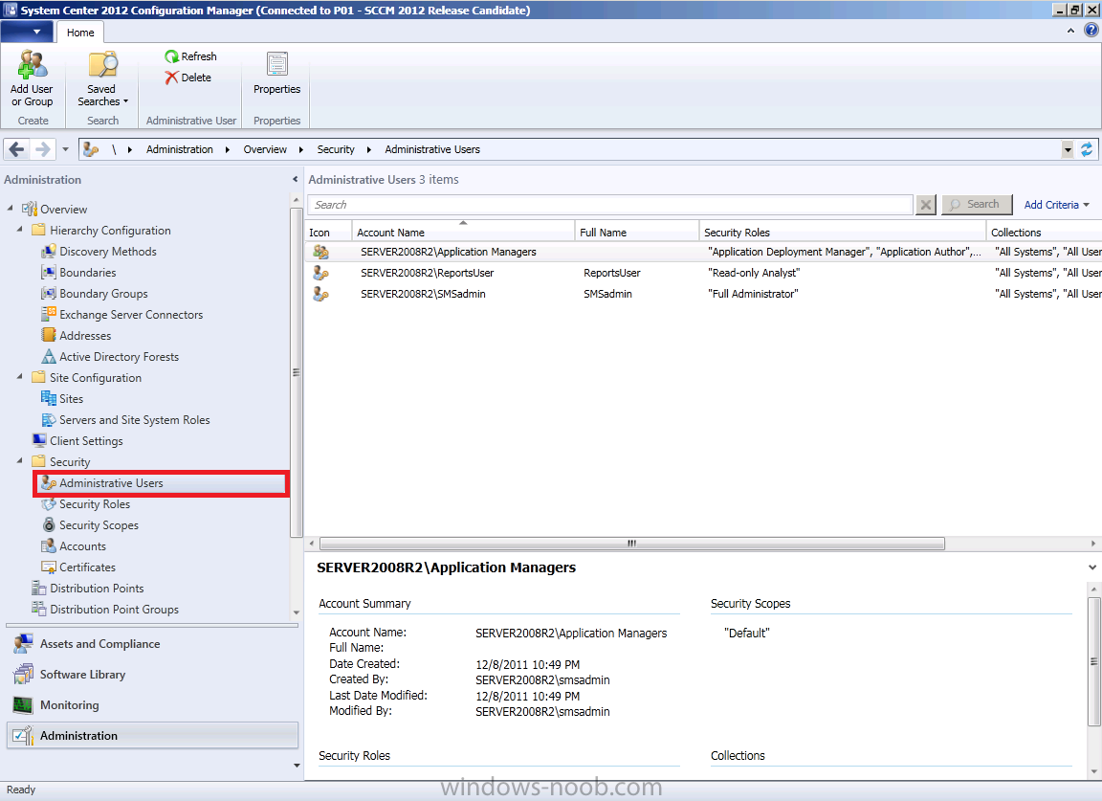Select Administrative Users in the tree

[x=162, y=483]
